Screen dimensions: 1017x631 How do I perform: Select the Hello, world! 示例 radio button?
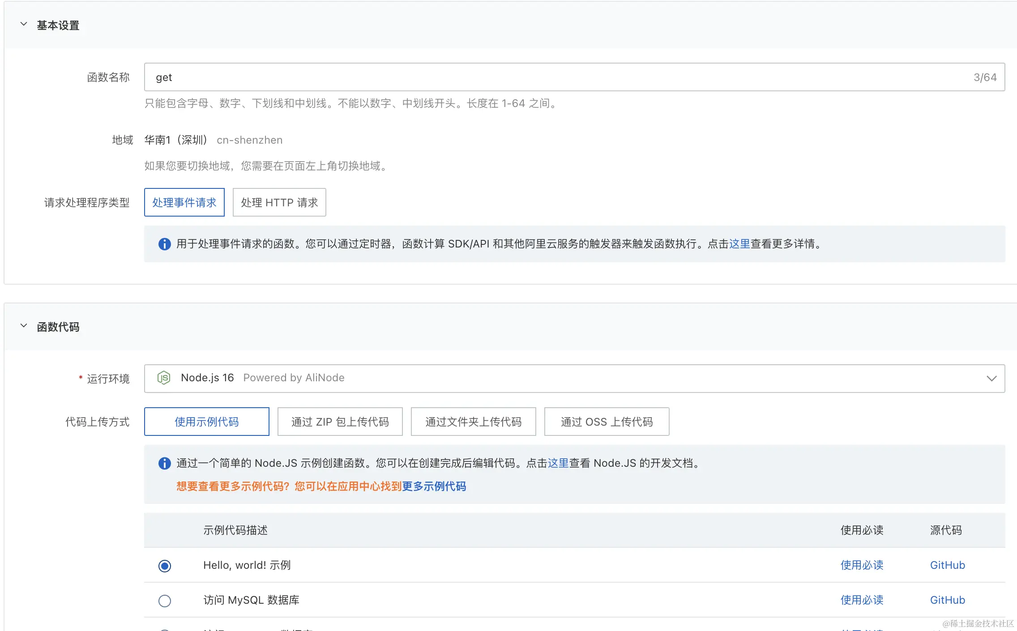[164, 566]
